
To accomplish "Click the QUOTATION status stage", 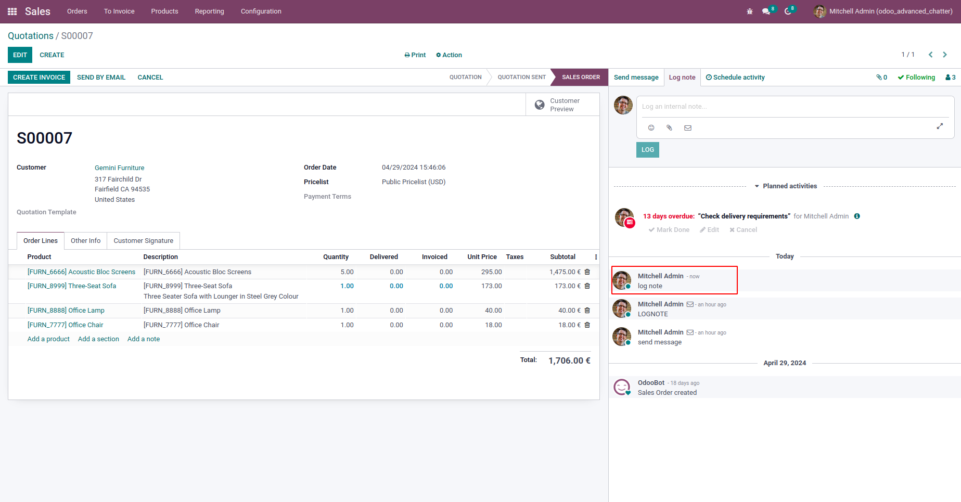I will [466, 78].
